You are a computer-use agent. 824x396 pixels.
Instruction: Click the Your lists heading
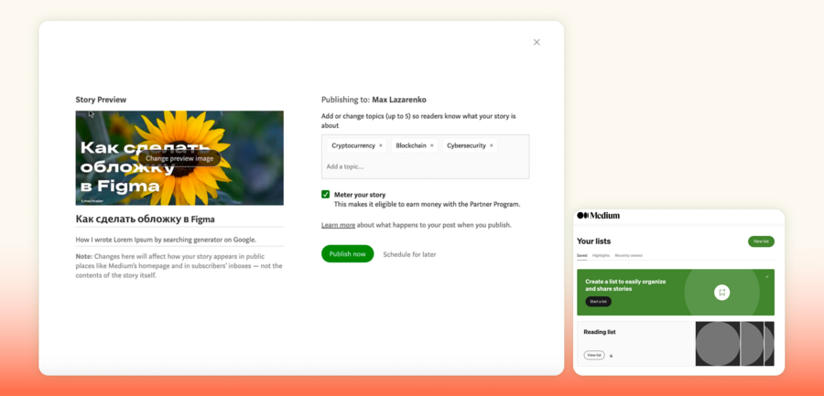(594, 241)
